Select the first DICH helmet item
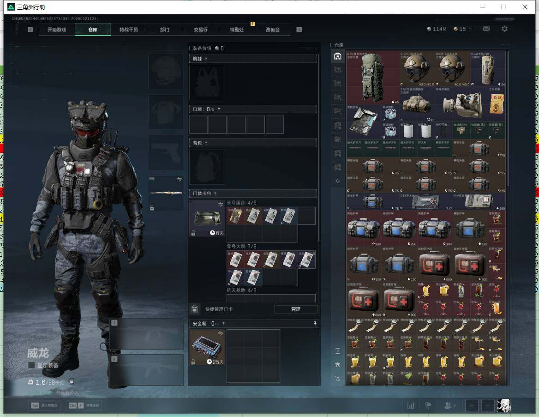Screen dimensions: 539x417 tap(417, 69)
